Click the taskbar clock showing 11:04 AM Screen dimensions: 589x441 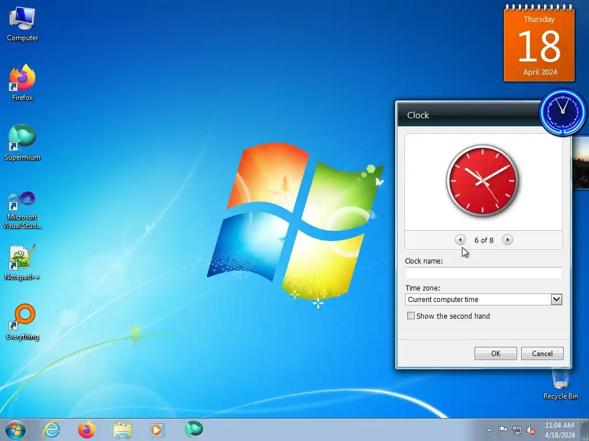[x=559, y=430]
